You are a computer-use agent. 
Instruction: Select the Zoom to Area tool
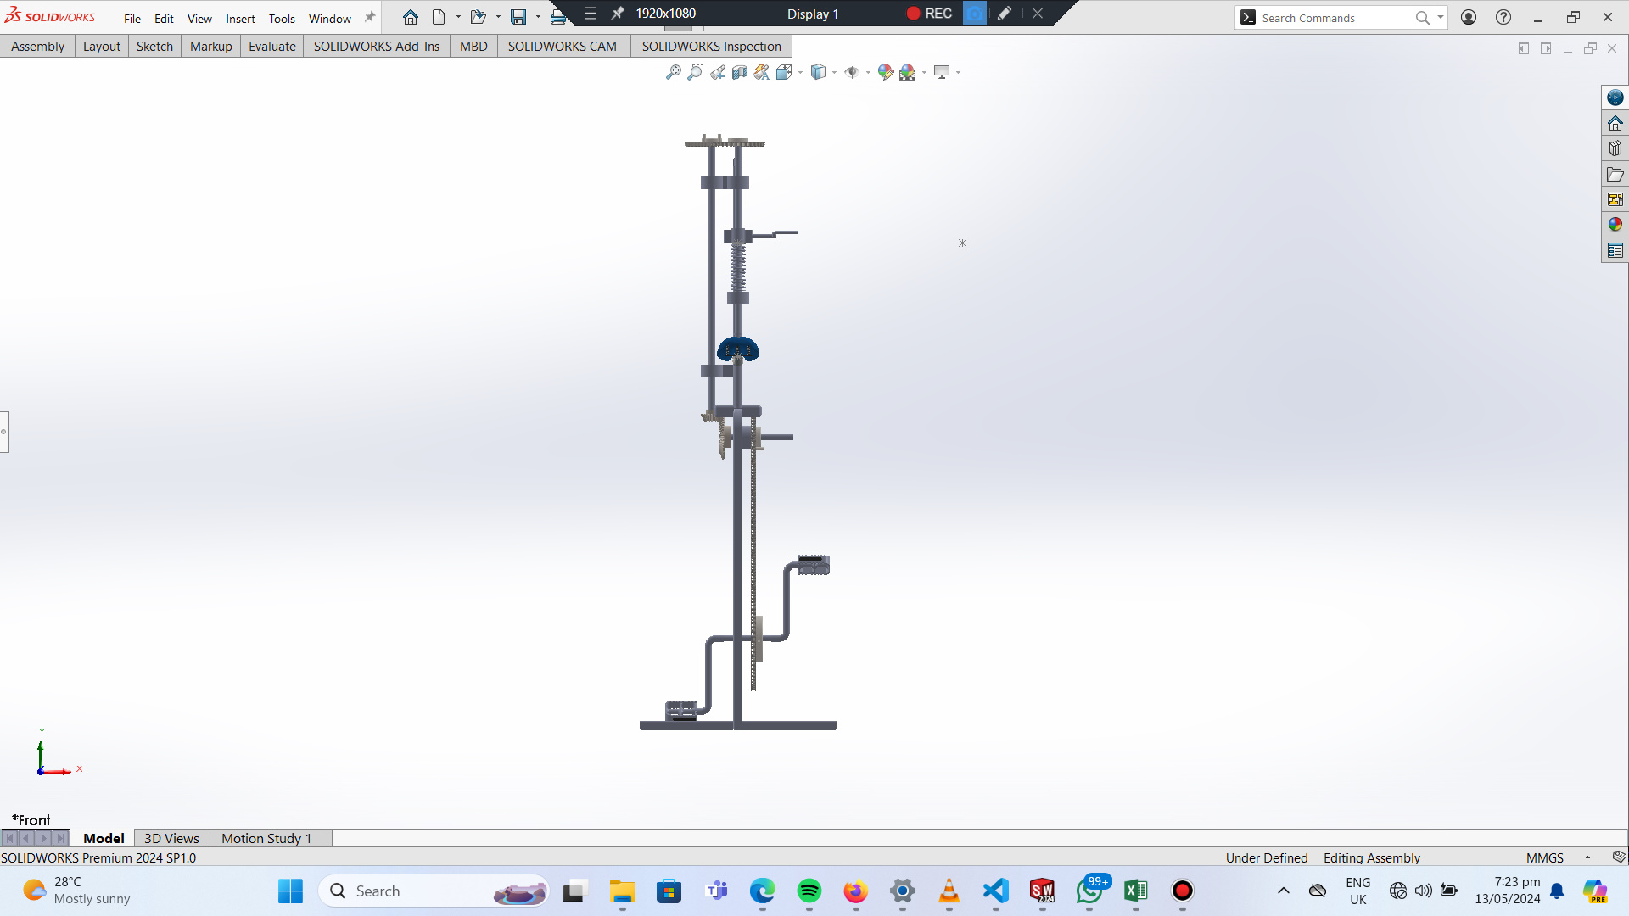click(696, 72)
